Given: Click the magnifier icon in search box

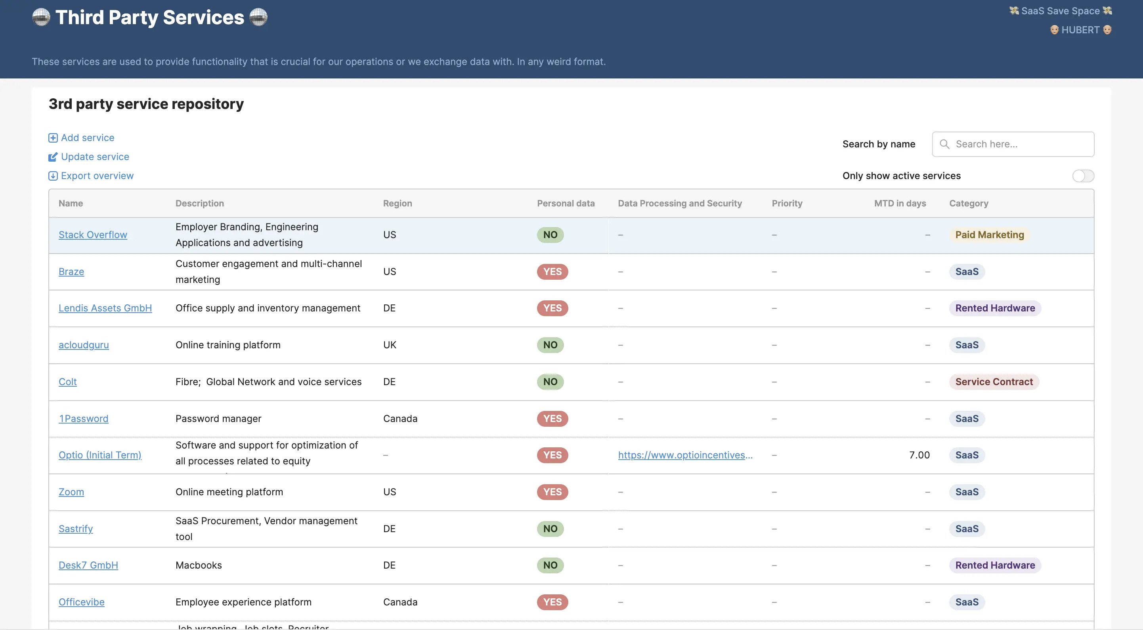Looking at the screenshot, I should [x=945, y=144].
